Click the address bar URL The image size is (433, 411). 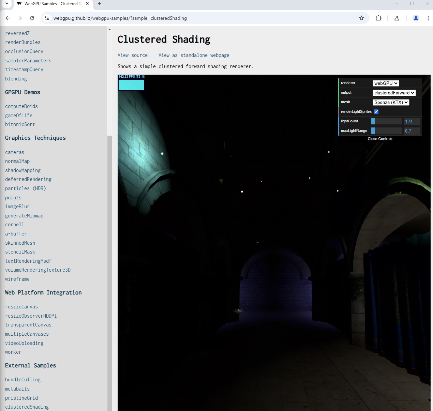click(x=120, y=18)
